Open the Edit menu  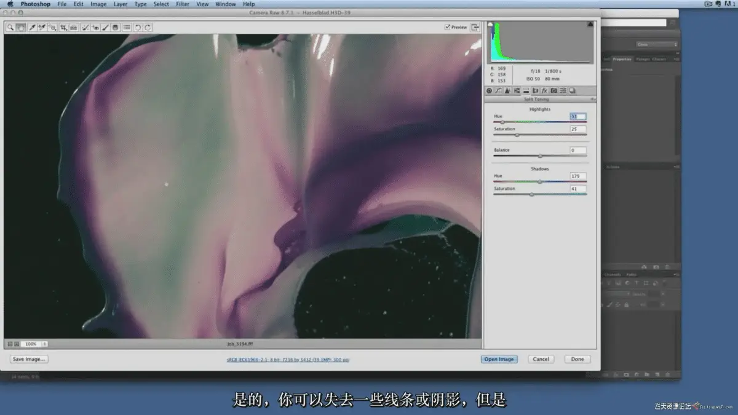pos(79,4)
